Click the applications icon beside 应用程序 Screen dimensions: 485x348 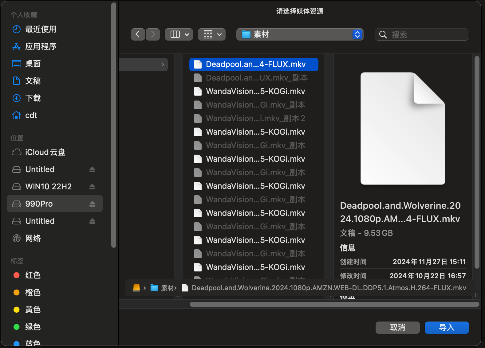click(16, 46)
